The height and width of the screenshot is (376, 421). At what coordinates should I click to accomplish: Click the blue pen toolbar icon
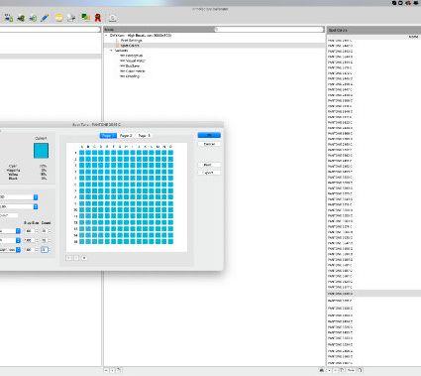45,18
